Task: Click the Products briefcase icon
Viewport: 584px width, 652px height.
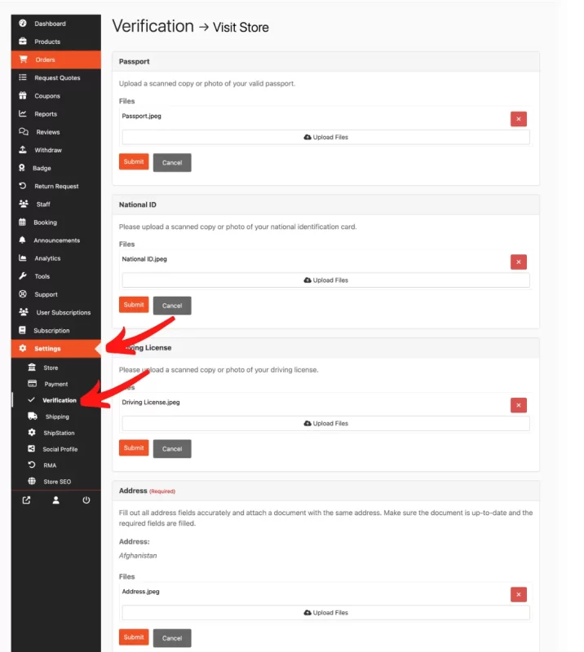Action: tap(23, 42)
